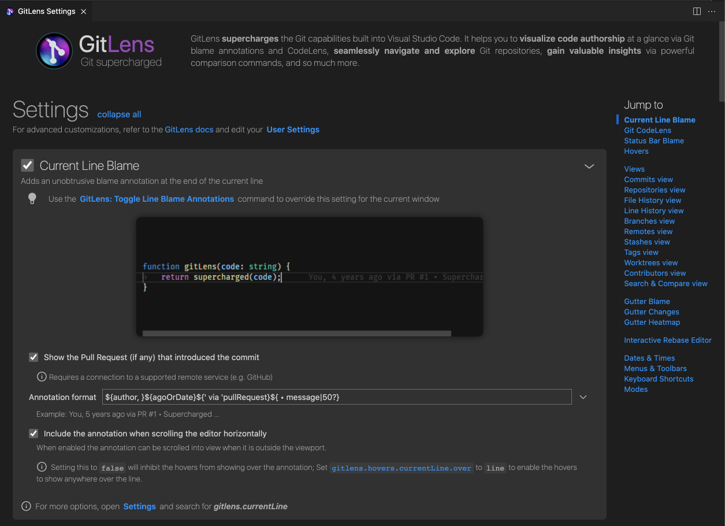Viewport: 725px width, 526px height.
Task: Click the lightbulb hint icon
Action: click(x=32, y=198)
